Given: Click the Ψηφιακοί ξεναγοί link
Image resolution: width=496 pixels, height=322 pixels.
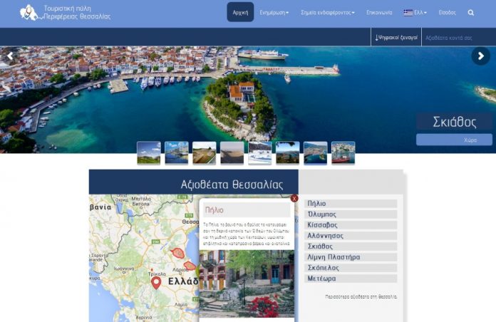Looking at the screenshot, I should pyautogui.click(x=396, y=37).
